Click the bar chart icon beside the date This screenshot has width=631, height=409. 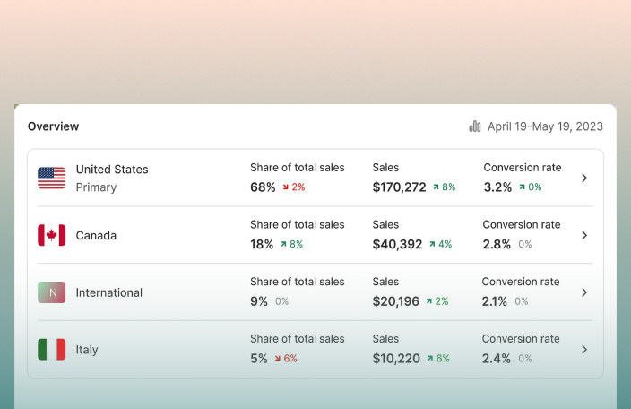475,126
